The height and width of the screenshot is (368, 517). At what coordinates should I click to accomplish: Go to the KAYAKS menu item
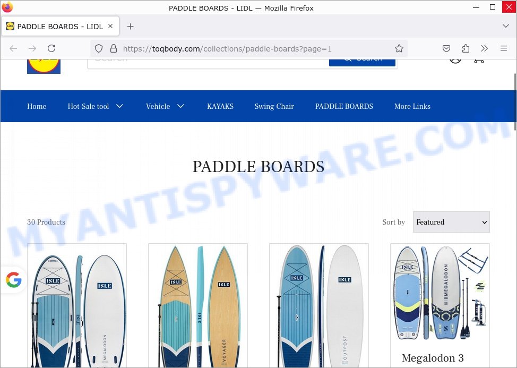[220, 106]
